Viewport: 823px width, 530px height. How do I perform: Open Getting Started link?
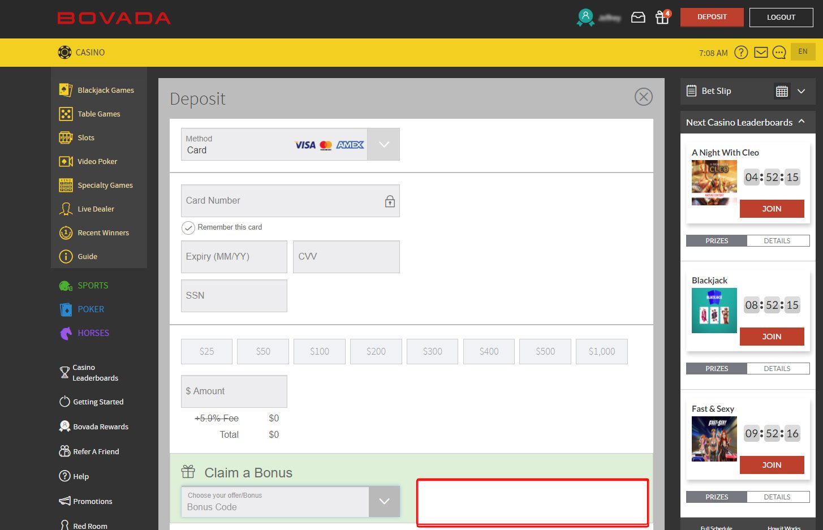98,402
